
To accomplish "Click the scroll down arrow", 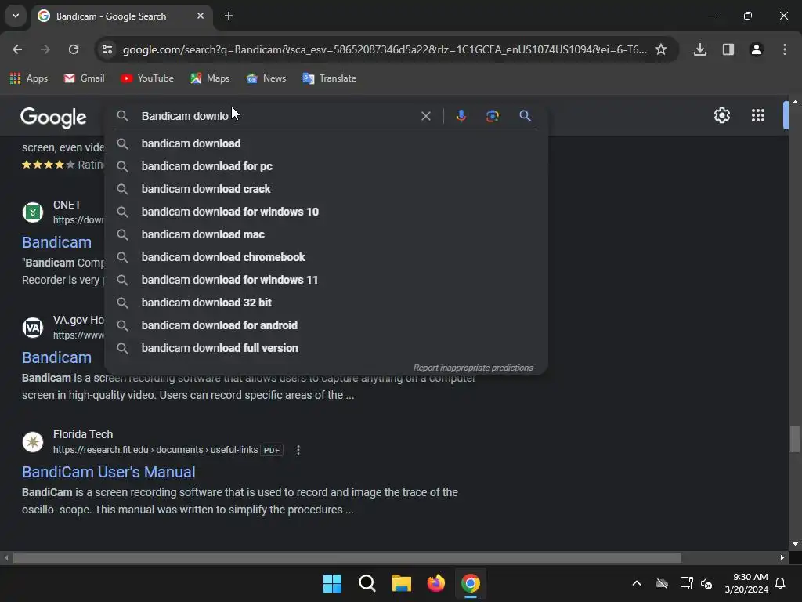I will 795,544.
